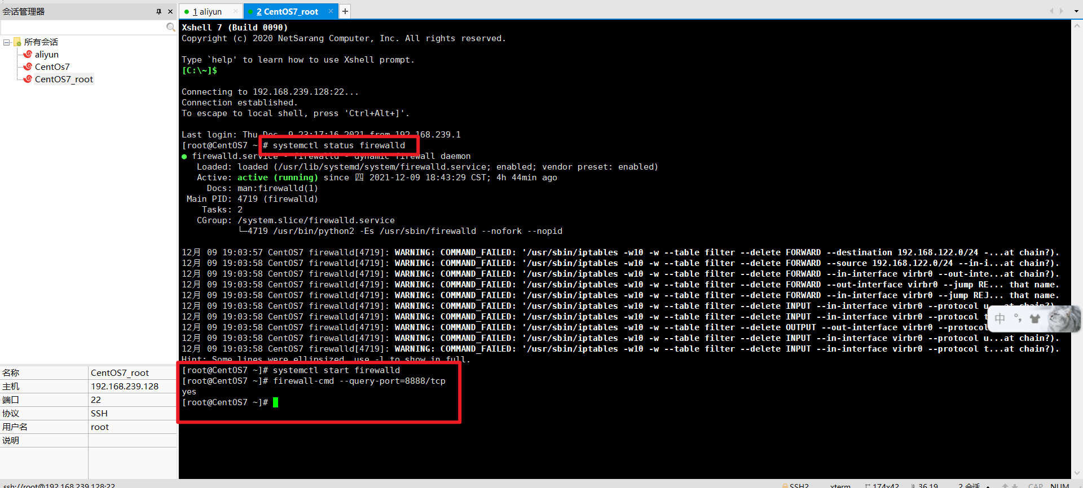Click the 'Main PID: 4719 (firewalld)' line

pyautogui.click(x=252, y=199)
